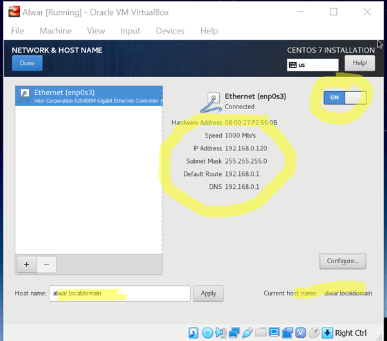Select Ethernet (enp0s3) in the device list
Image resolution: width=387 pixels, height=341 pixels.
coord(89,96)
